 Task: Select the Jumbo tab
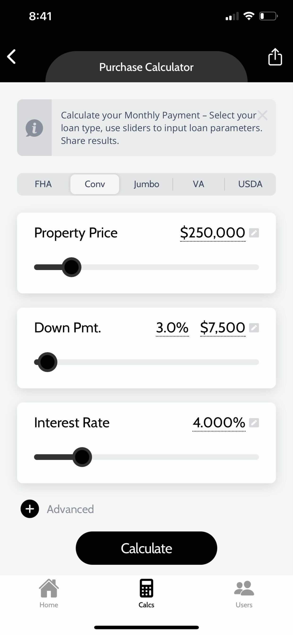click(x=146, y=184)
